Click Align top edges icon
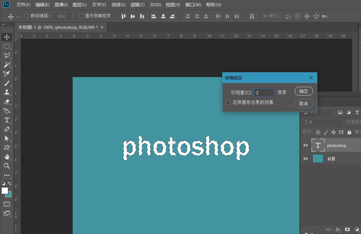This screenshot has height=234, width=361. pyautogui.click(x=123, y=16)
